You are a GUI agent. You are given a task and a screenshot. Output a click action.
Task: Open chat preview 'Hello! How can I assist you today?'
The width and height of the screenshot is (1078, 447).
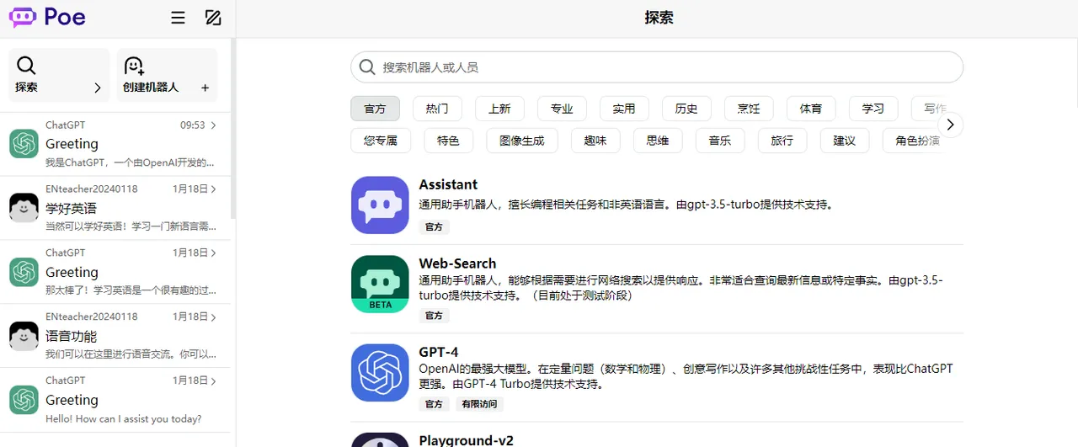pyautogui.click(x=124, y=418)
